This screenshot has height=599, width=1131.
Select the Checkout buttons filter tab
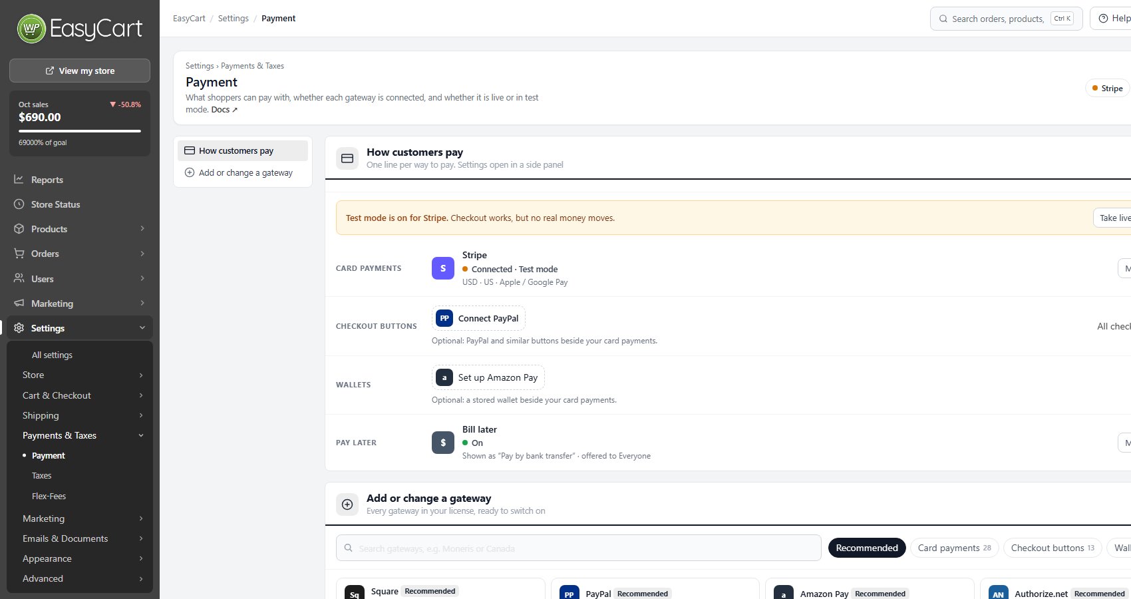tap(1052, 548)
